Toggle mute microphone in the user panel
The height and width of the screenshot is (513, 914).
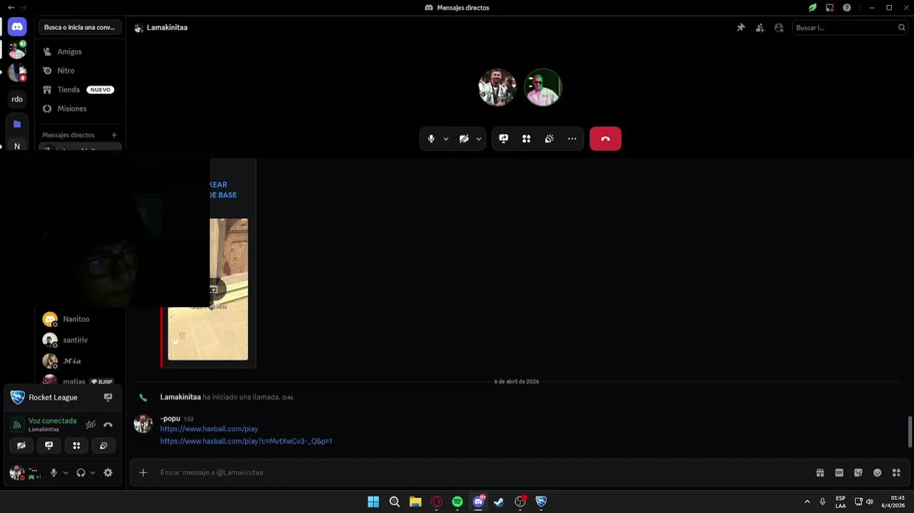coord(53,472)
